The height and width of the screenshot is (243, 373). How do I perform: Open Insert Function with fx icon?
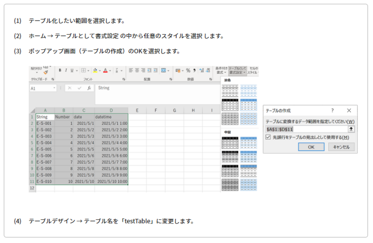click(x=89, y=88)
